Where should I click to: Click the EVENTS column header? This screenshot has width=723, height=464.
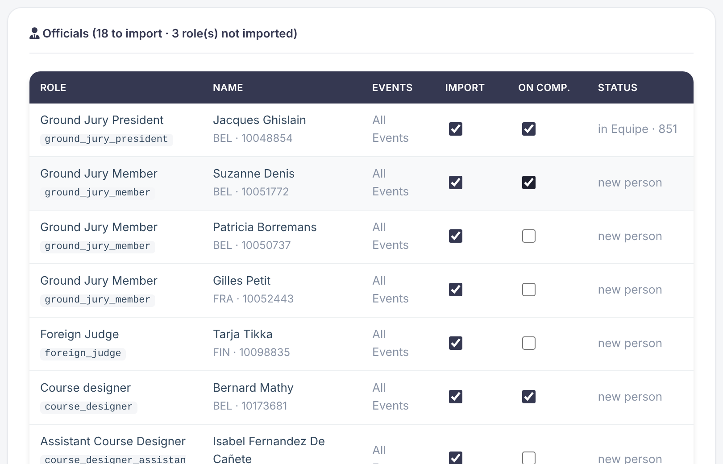click(x=392, y=87)
